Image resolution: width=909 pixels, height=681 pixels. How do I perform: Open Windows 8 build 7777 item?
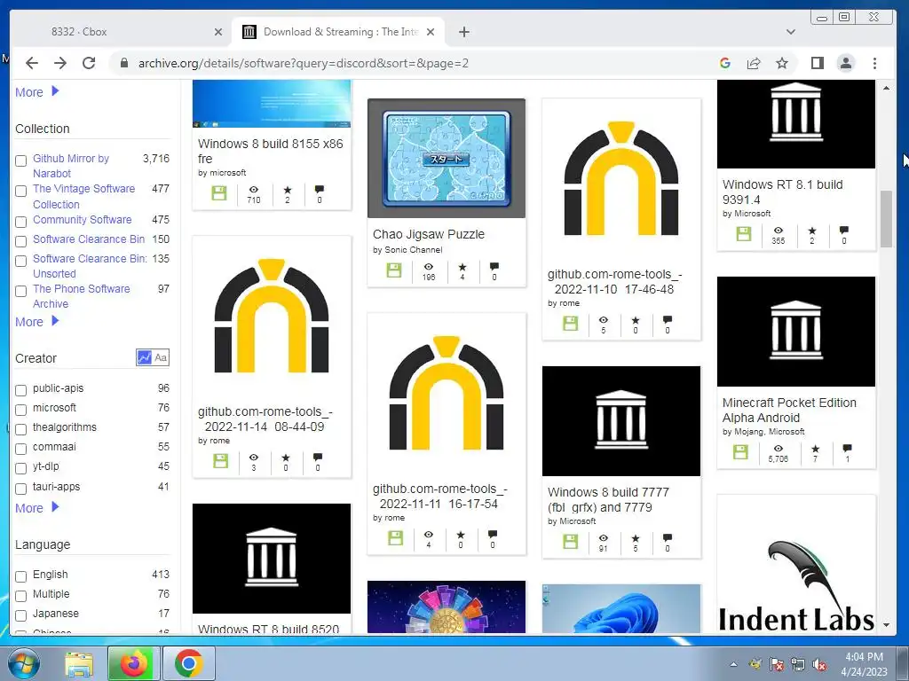(608, 500)
